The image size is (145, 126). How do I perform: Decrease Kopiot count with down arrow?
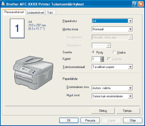(102, 60)
